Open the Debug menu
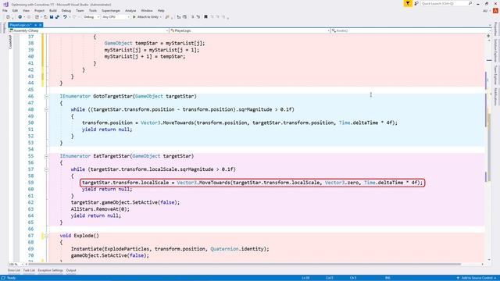Image resolution: width=500 pixels, height=281 pixels. [x=66, y=10]
